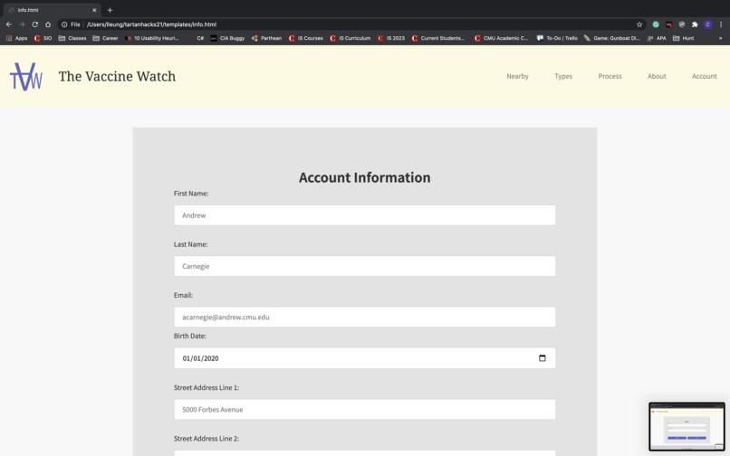Open the About nav page

(x=657, y=76)
